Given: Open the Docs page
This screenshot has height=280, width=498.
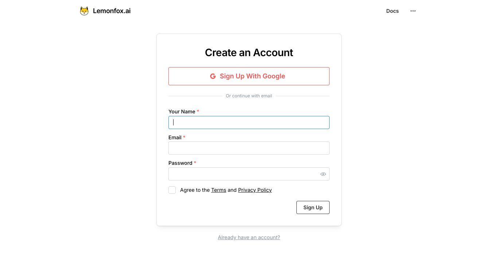Looking at the screenshot, I should [x=392, y=11].
